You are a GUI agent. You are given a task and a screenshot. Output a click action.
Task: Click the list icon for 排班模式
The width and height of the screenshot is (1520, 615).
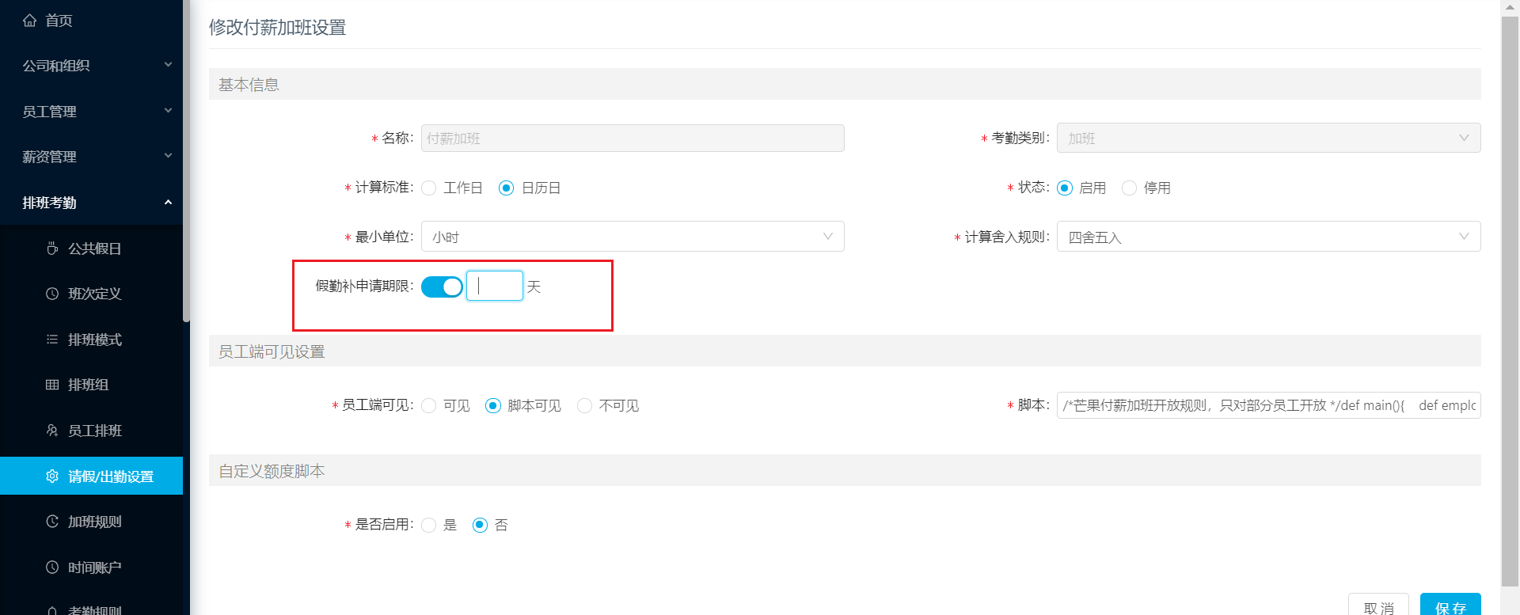pyautogui.click(x=52, y=340)
